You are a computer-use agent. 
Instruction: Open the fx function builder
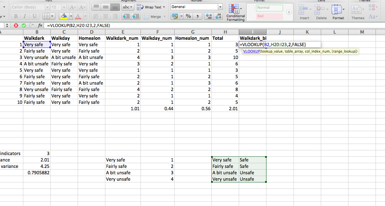click(40, 25)
